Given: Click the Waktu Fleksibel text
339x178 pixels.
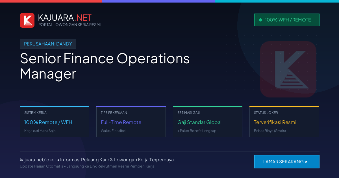Looking at the screenshot, I should pos(114,131).
